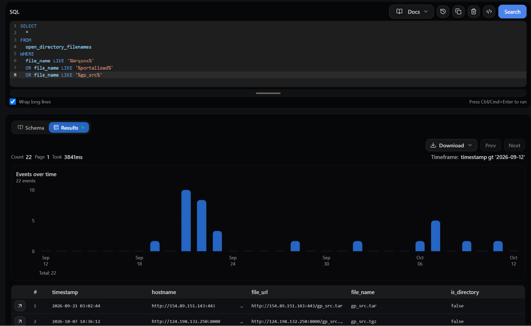Uncheck Wrap long lines checkbox
The height and width of the screenshot is (326, 531).
[x=13, y=102]
